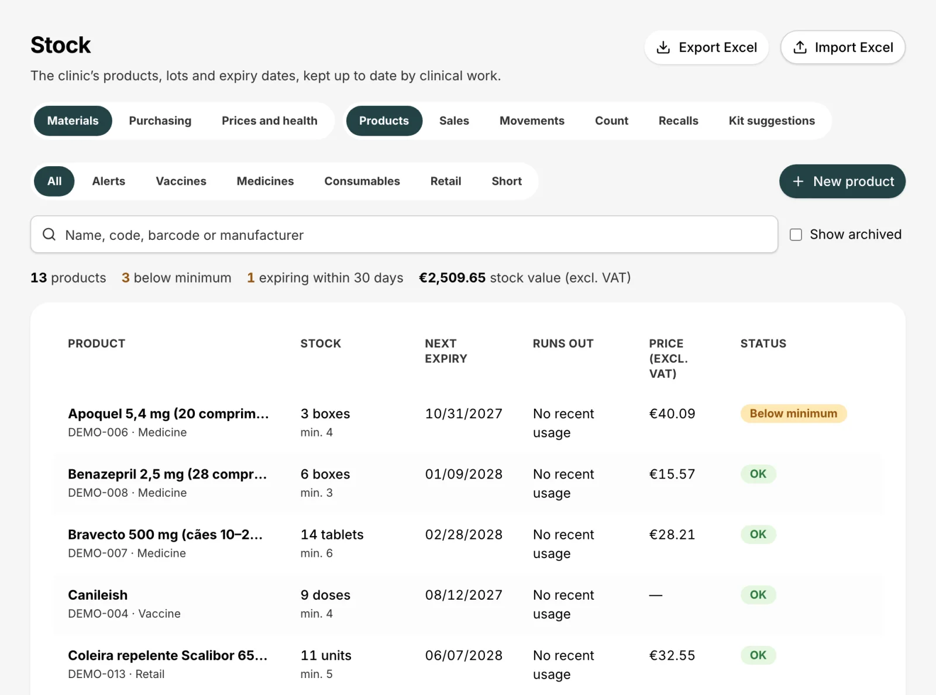
Task: Click the OK badge in Benazepril row
Action: 758,474
